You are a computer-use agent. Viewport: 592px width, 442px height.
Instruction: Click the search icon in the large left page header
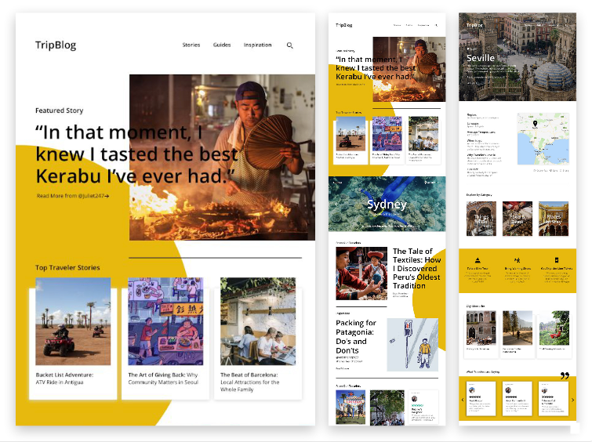pos(289,45)
